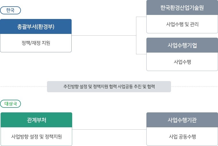Select the 한국환경산업기술원 header

coord(182,7)
